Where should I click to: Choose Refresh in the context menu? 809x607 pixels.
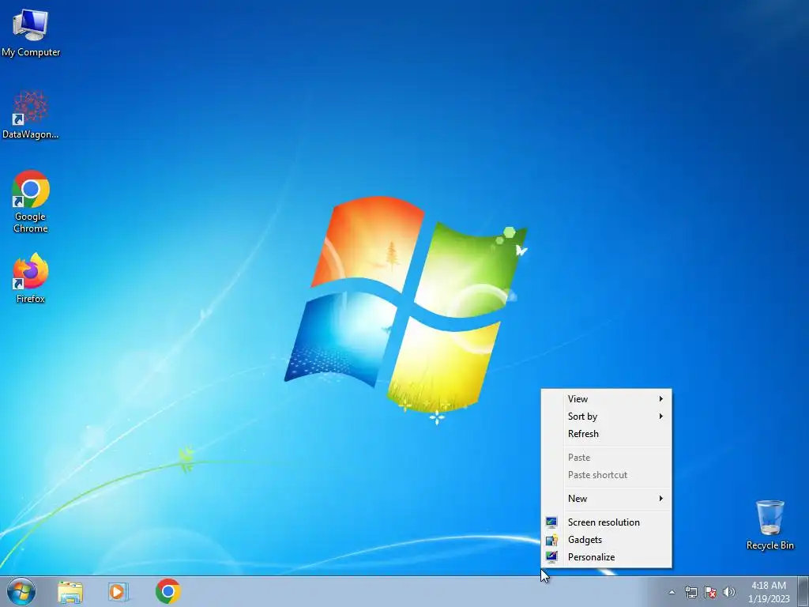pos(606,434)
